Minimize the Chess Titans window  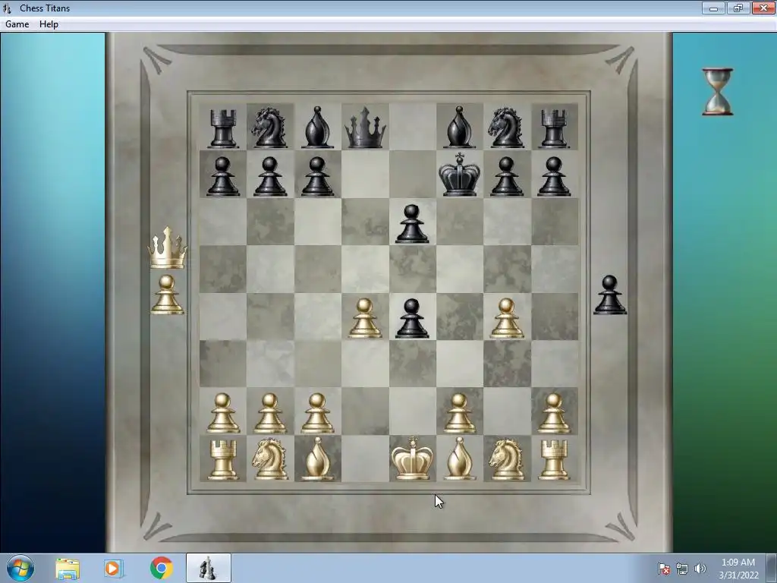[x=713, y=8]
